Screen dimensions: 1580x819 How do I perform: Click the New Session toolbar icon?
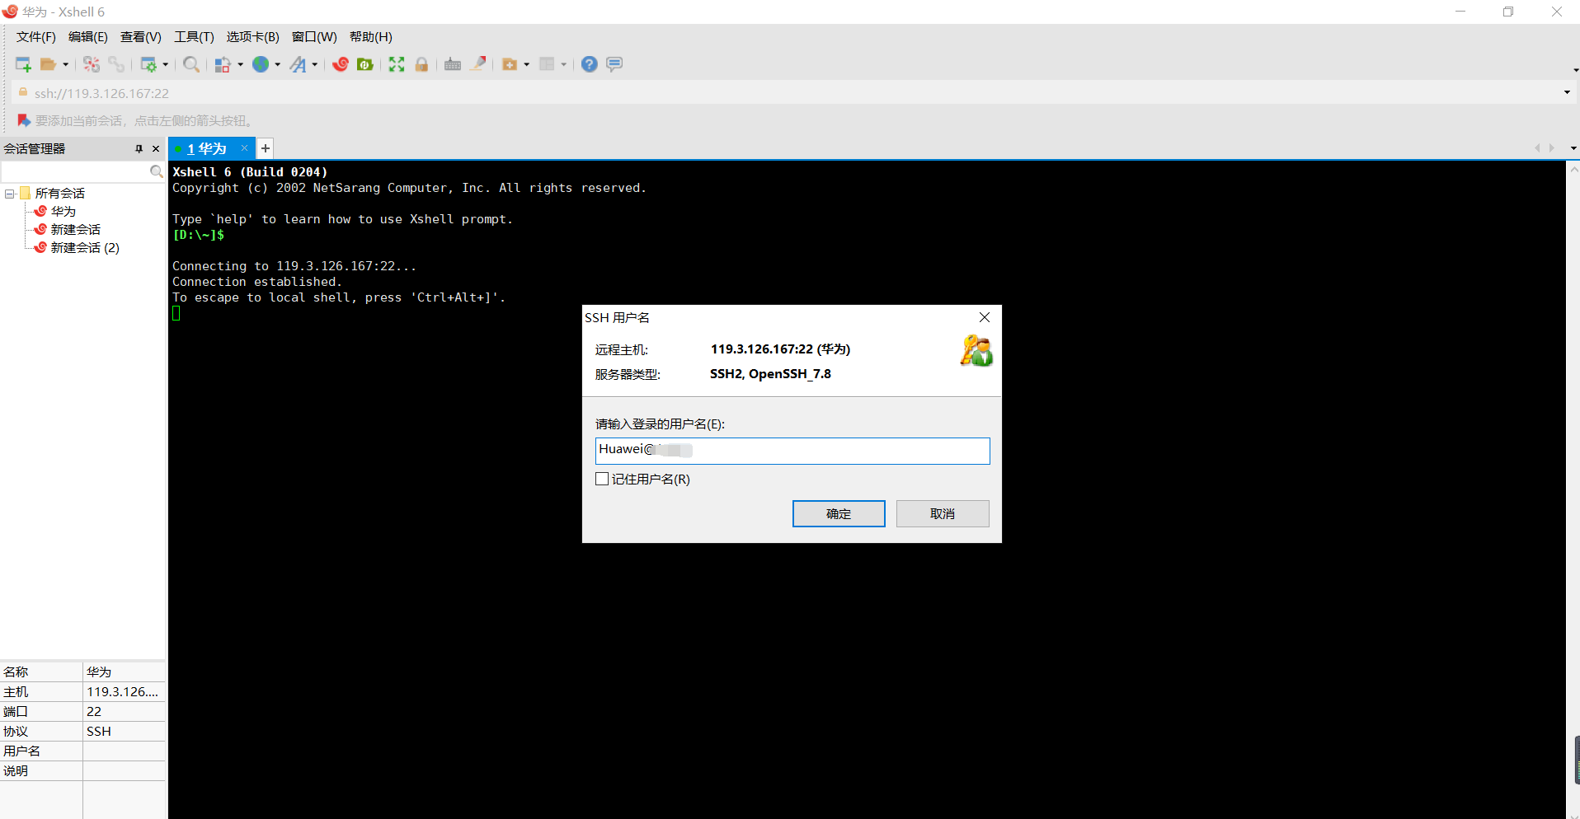(x=23, y=64)
